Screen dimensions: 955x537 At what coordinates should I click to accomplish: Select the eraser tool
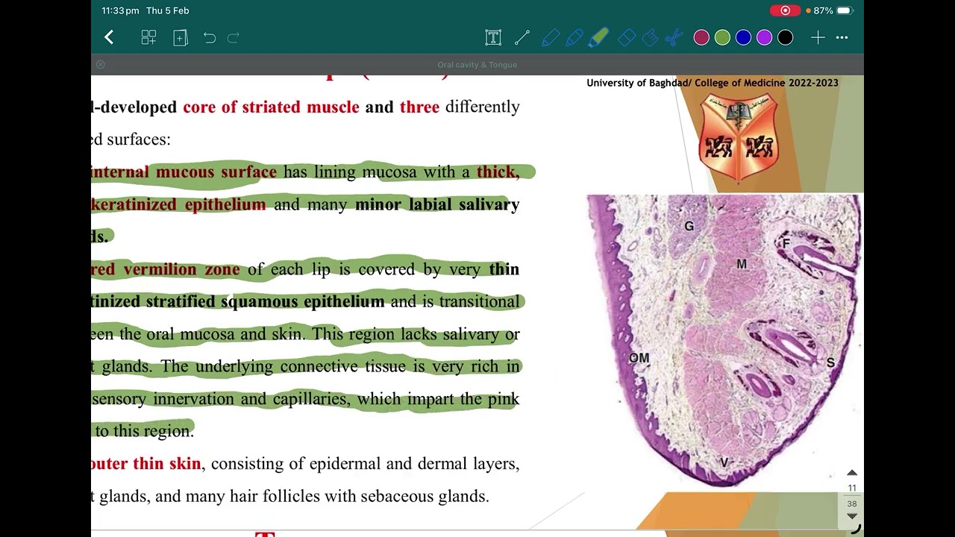coord(627,37)
